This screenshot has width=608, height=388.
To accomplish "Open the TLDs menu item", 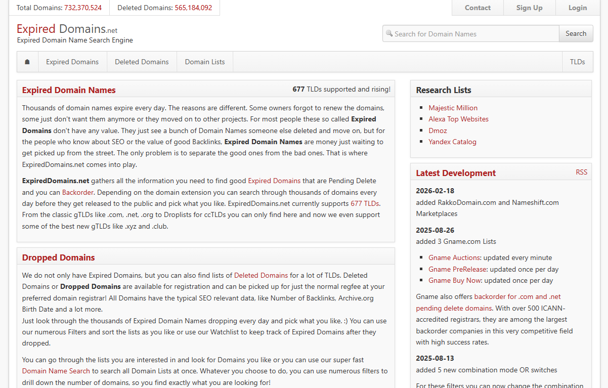I will (577, 62).
